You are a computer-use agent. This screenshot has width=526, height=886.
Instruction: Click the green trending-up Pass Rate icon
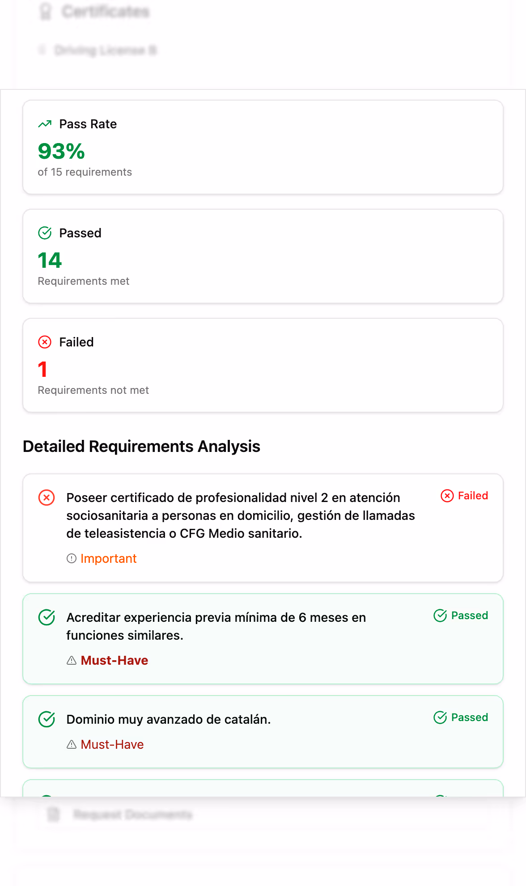tap(45, 123)
